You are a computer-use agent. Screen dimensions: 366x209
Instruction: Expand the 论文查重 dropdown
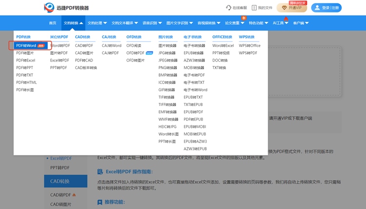click(235, 23)
